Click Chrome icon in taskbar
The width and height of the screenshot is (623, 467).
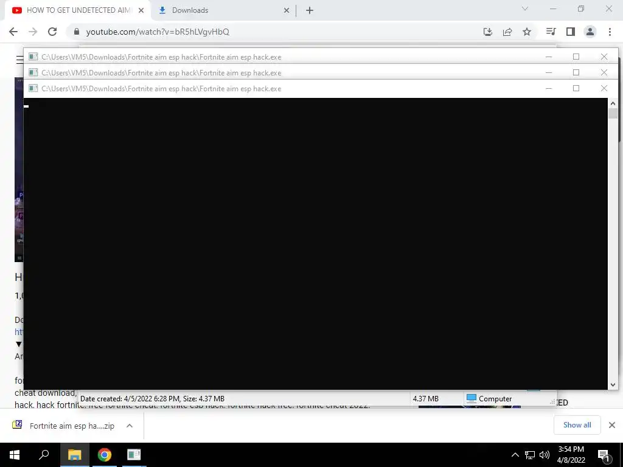105,455
